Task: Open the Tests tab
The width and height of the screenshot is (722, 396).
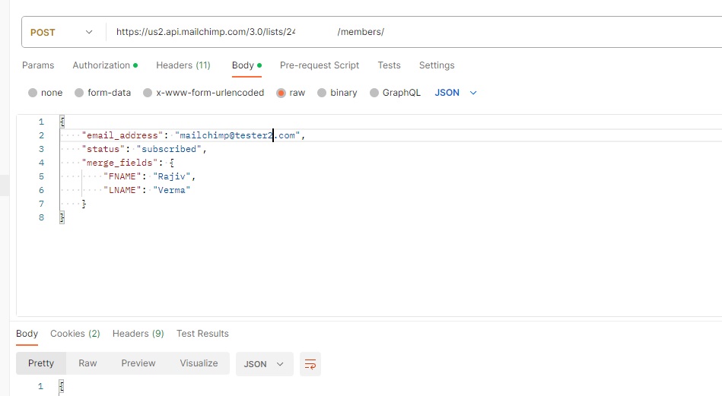Action: coord(389,65)
